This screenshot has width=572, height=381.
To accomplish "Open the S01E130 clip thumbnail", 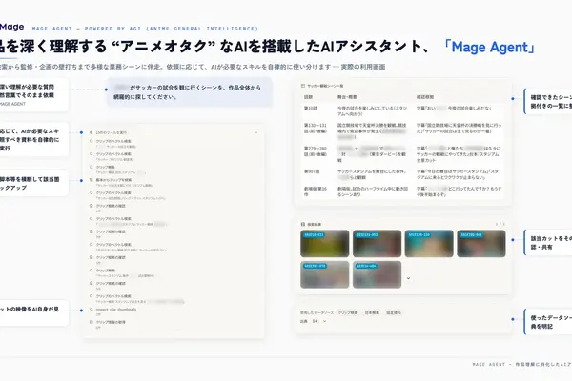I will tap(429, 244).
